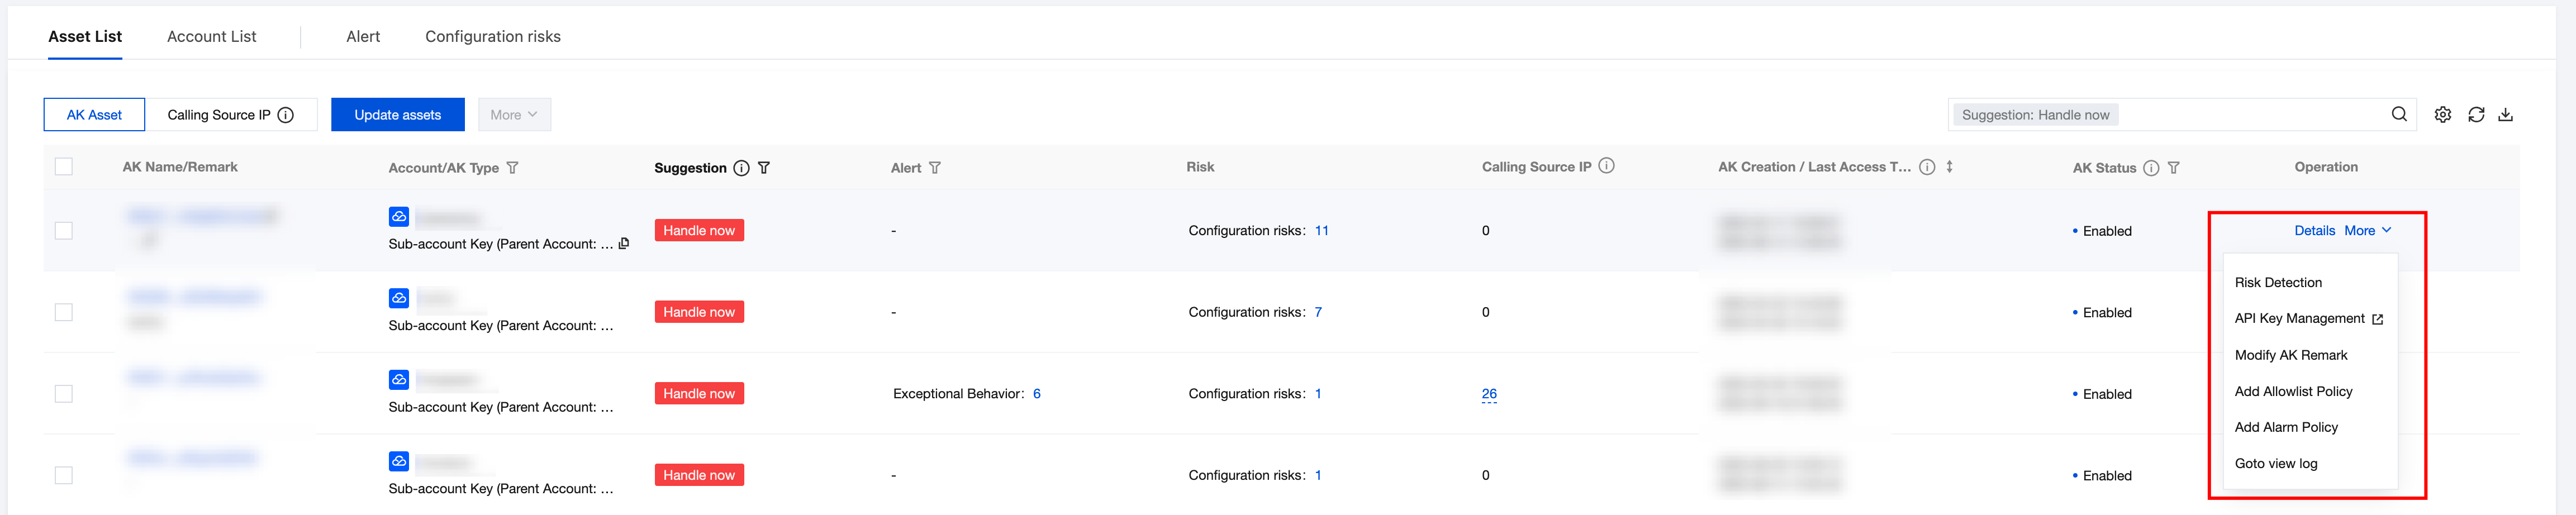This screenshot has height=515, width=2576.
Task: Open Account/AK Type filter dropdown
Action: click(513, 168)
